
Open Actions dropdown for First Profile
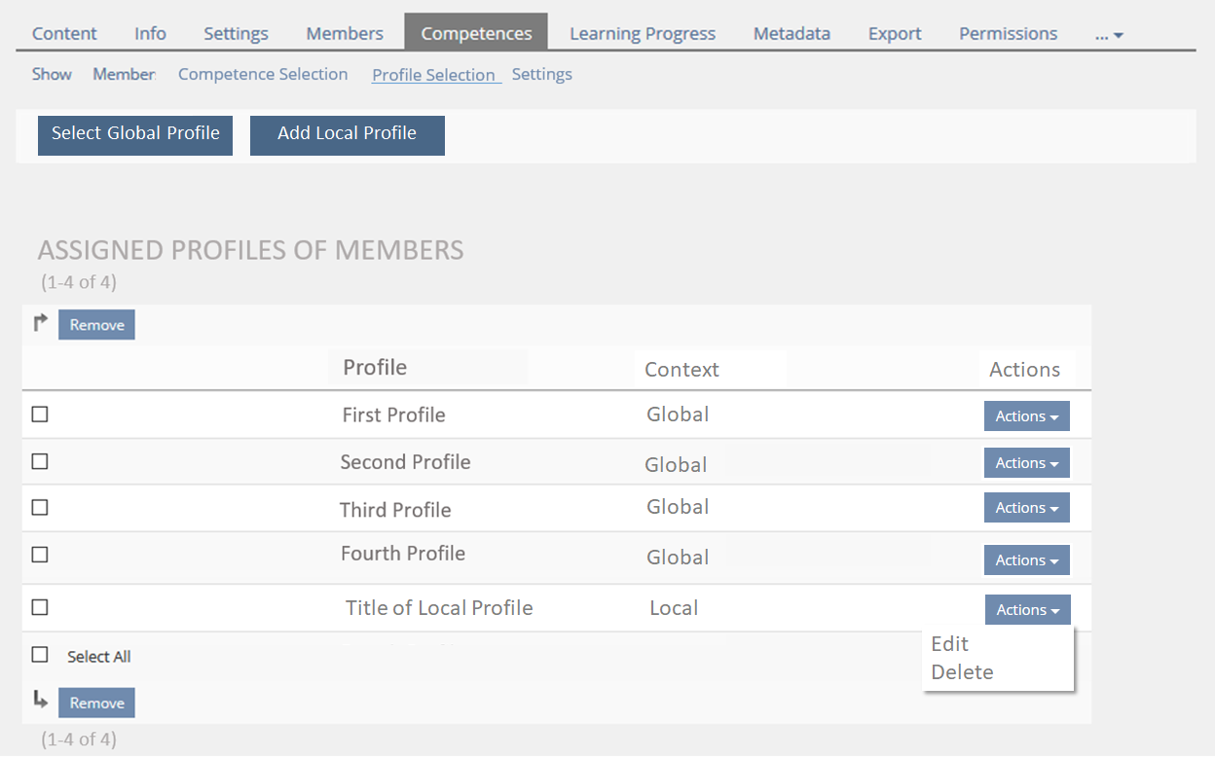1026,416
